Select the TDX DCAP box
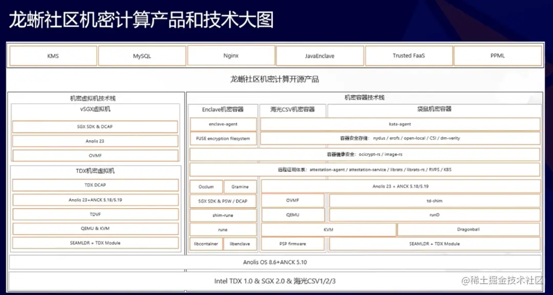Image resolution: width=553 pixels, height=295 pixels. [95, 185]
